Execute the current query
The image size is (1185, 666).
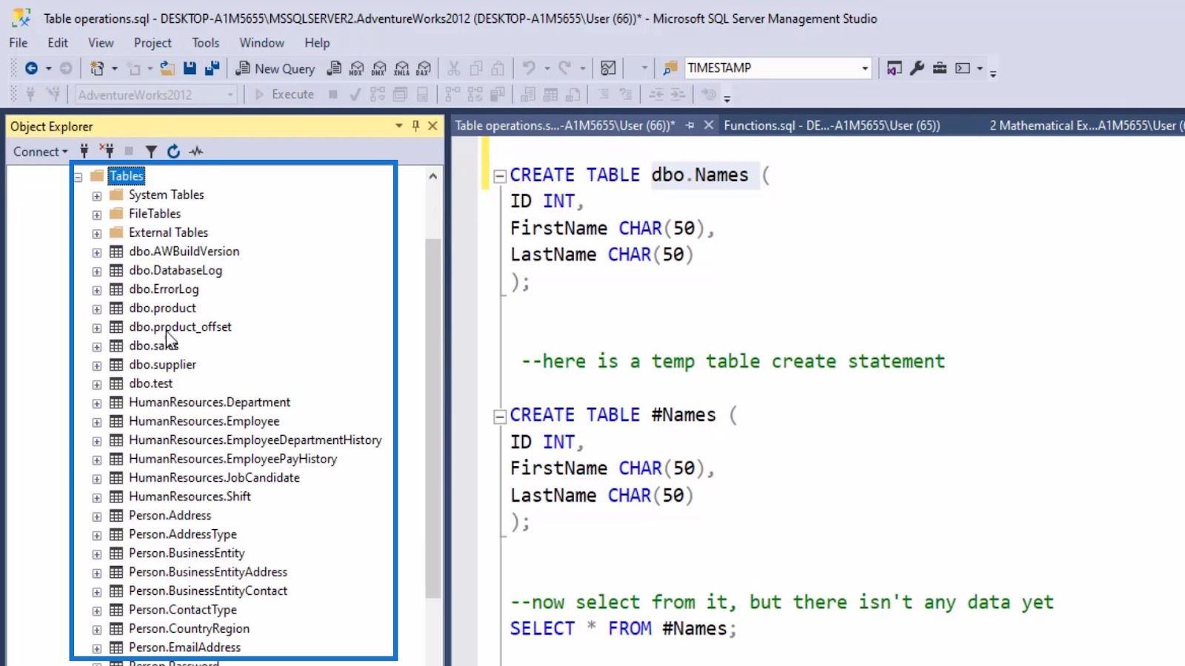point(285,95)
